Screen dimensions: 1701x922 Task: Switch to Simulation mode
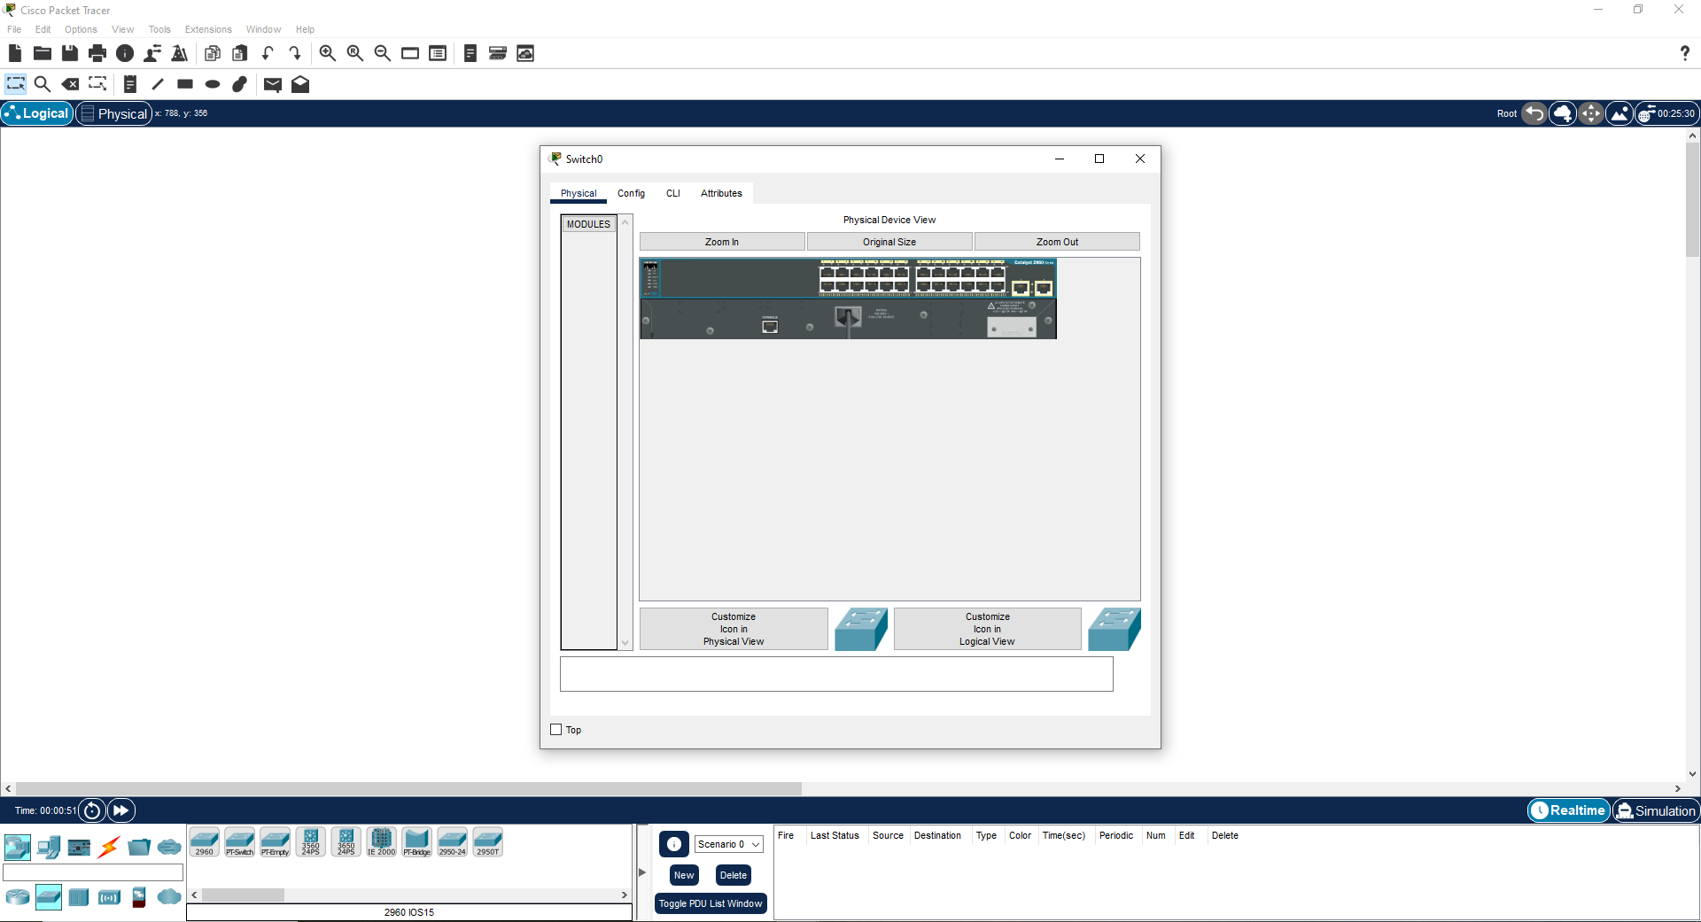point(1655,810)
